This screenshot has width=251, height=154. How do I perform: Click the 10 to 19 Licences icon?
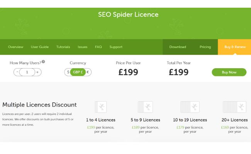click(x=190, y=107)
